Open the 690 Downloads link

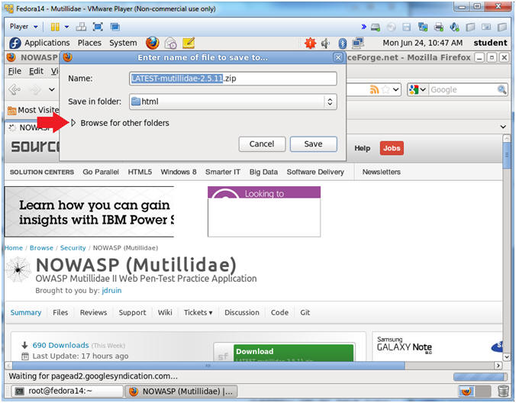click(60, 346)
